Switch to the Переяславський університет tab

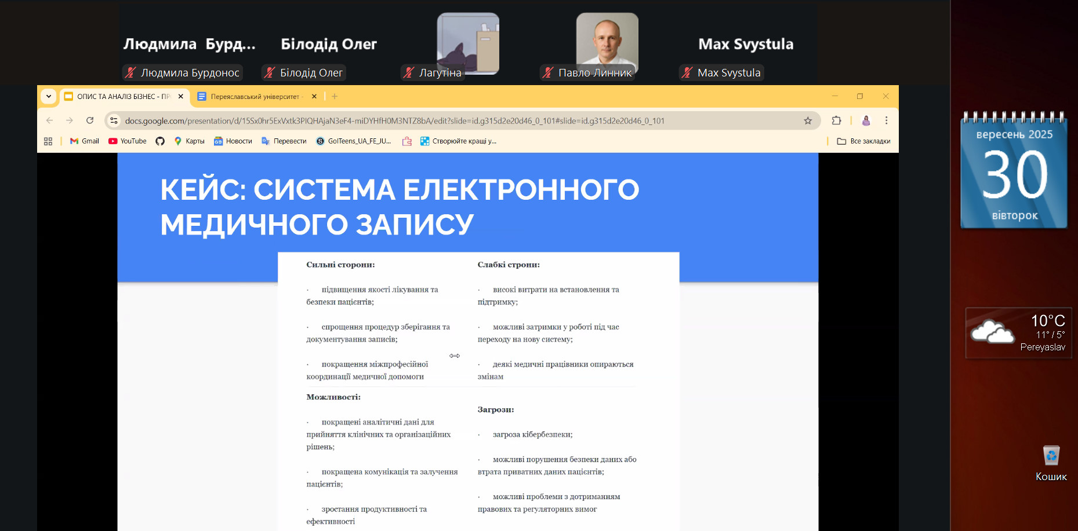coord(254,97)
